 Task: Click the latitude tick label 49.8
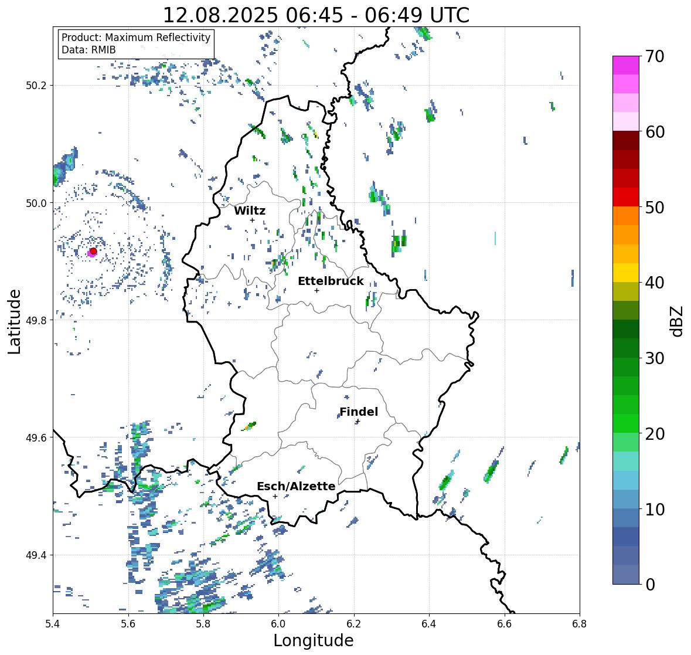point(36,320)
